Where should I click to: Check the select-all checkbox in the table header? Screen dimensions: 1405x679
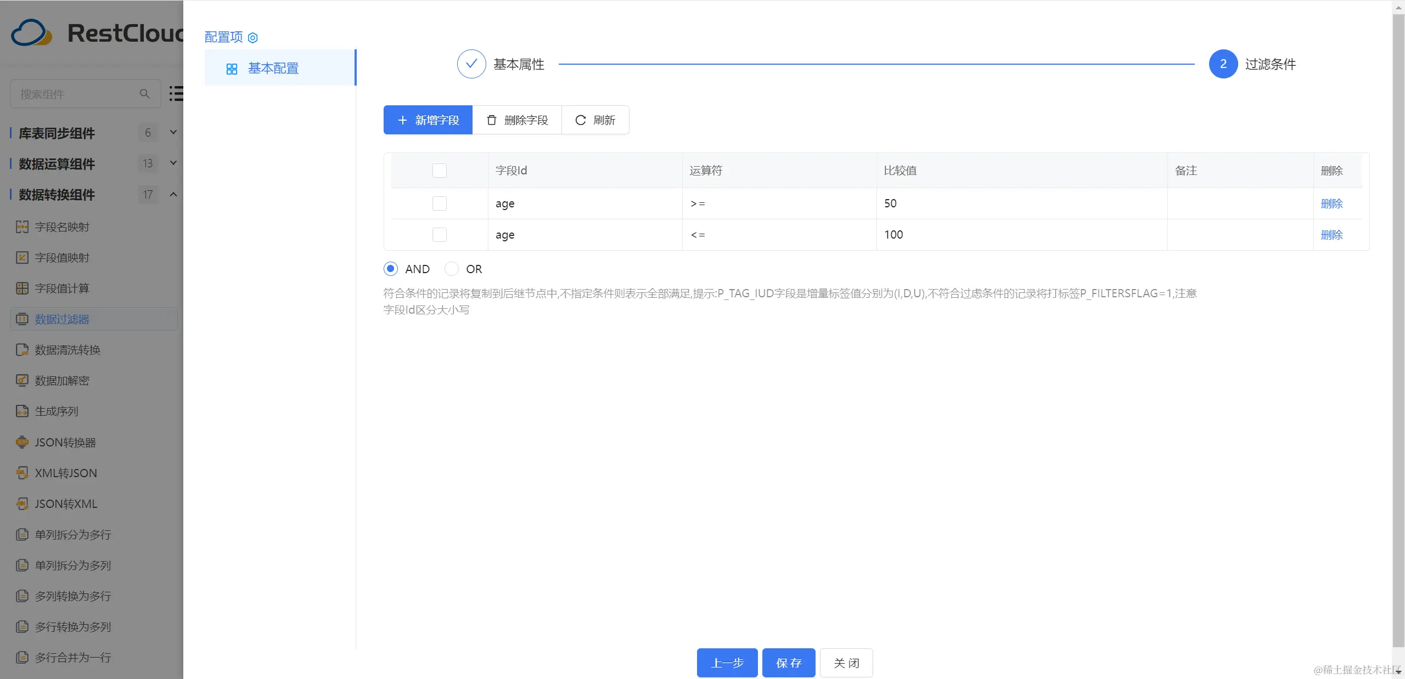click(439, 171)
